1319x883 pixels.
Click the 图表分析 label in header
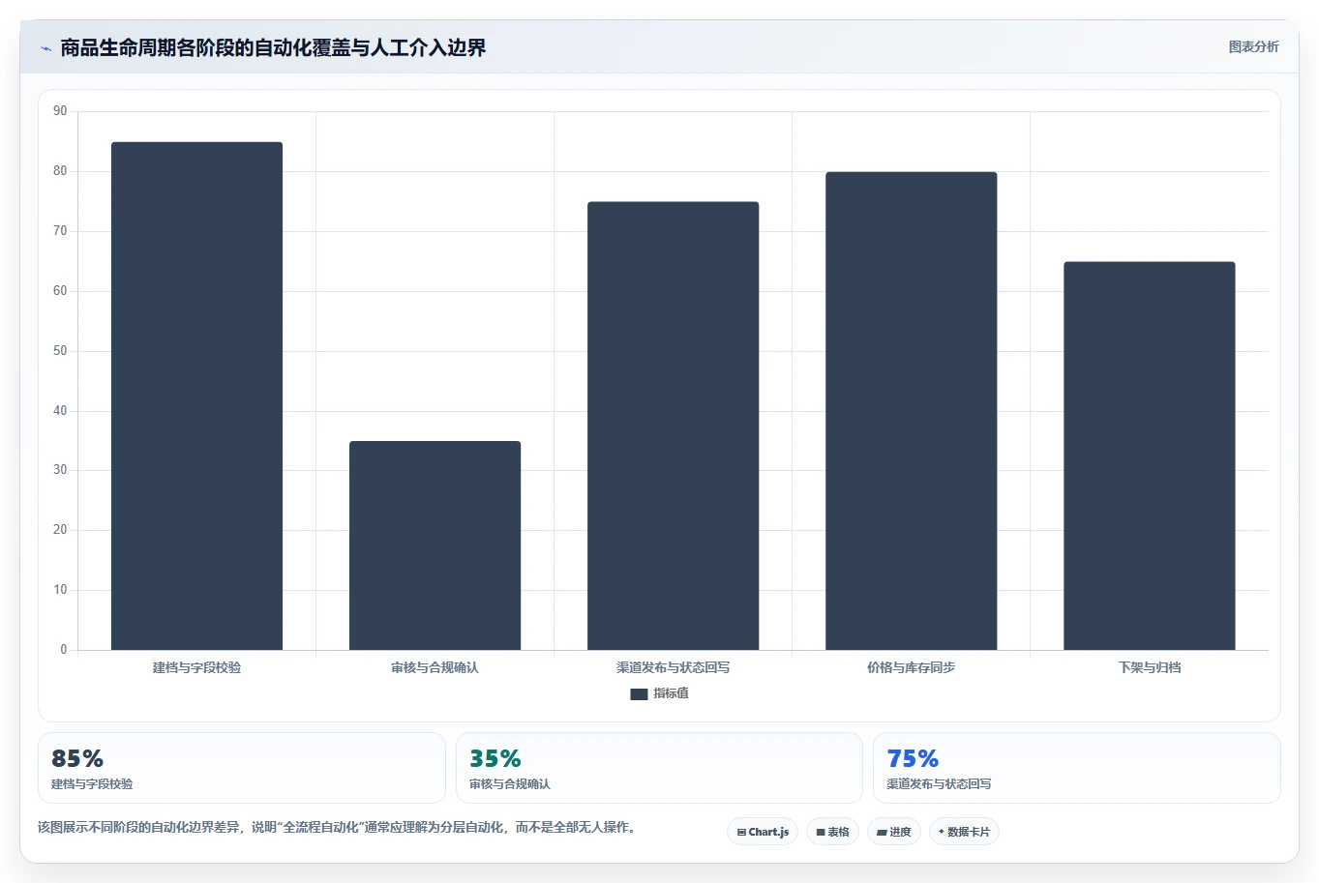(1253, 46)
